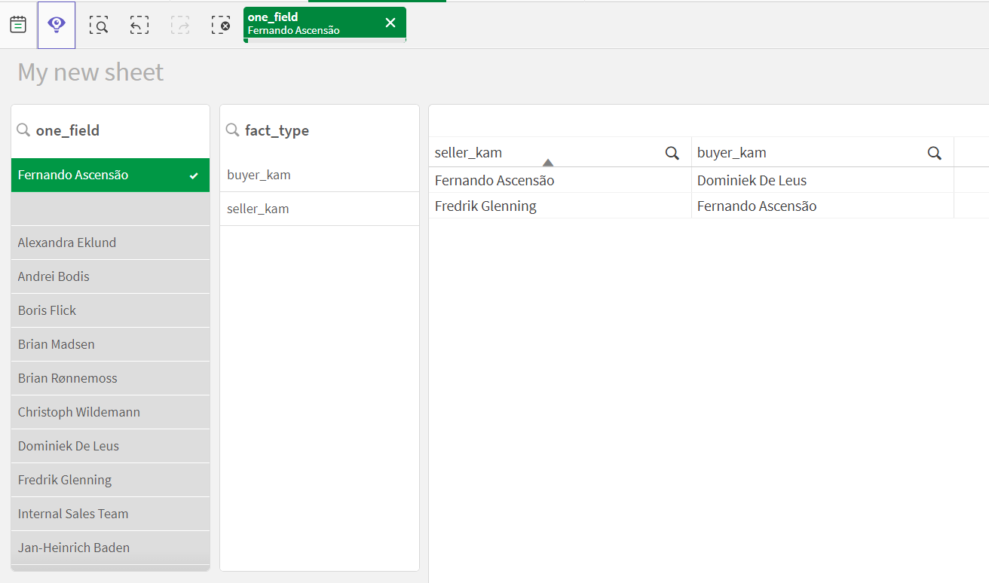Click the buyer_kam column header
This screenshot has height=583, width=989.
click(x=731, y=153)
